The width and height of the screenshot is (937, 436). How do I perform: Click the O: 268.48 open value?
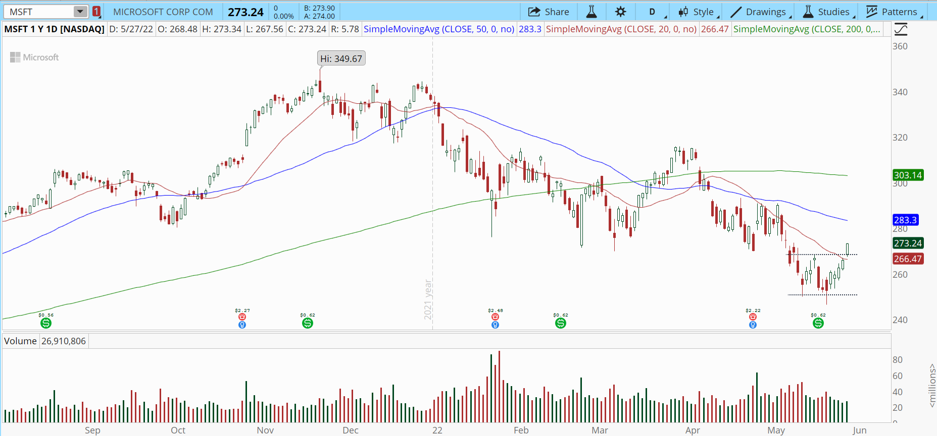(x=177, y=29)
